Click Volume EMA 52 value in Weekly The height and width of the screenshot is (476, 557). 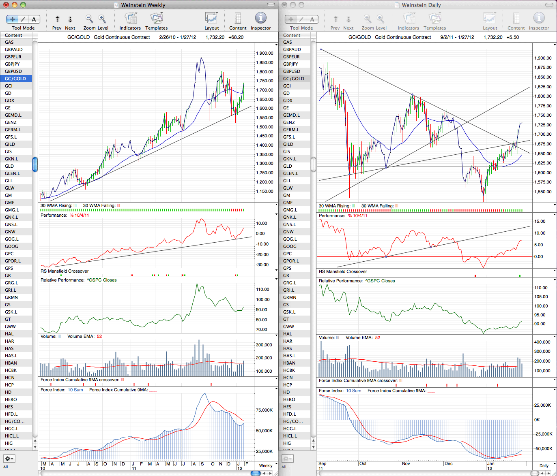point(99,336)
